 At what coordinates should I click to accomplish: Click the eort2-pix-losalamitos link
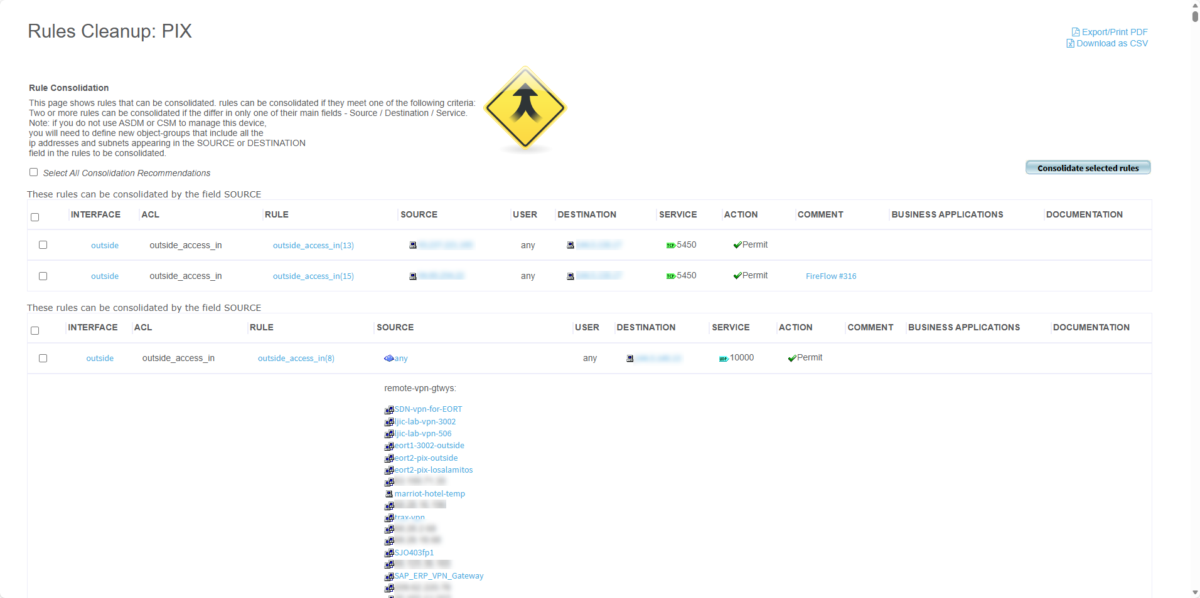433,470
